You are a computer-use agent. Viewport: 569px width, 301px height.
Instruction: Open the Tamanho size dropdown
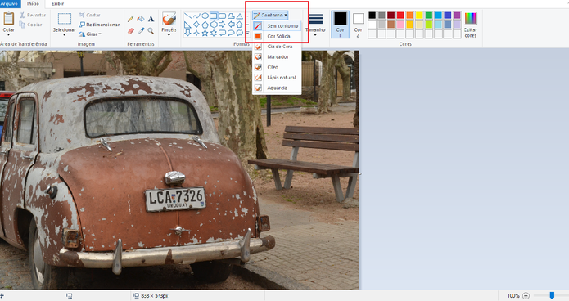(x=315, y=25)
